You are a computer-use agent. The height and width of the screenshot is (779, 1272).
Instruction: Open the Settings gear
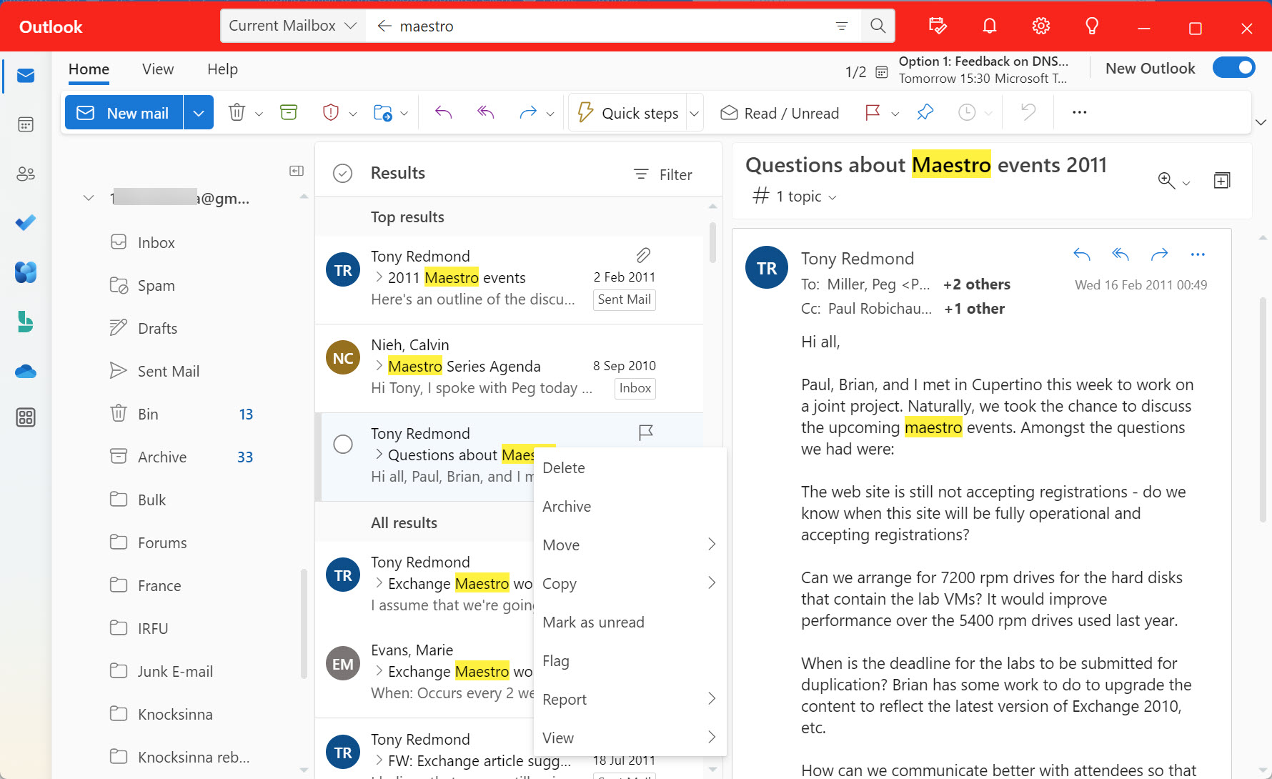[x=1041, y=26]
